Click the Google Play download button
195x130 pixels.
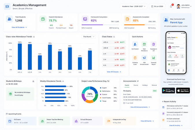[x=168, y=90]
